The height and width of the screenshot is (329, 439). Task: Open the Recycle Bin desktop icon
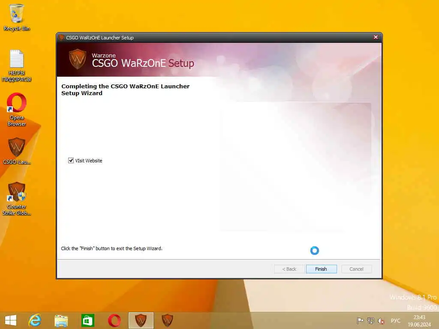(16, 17)
